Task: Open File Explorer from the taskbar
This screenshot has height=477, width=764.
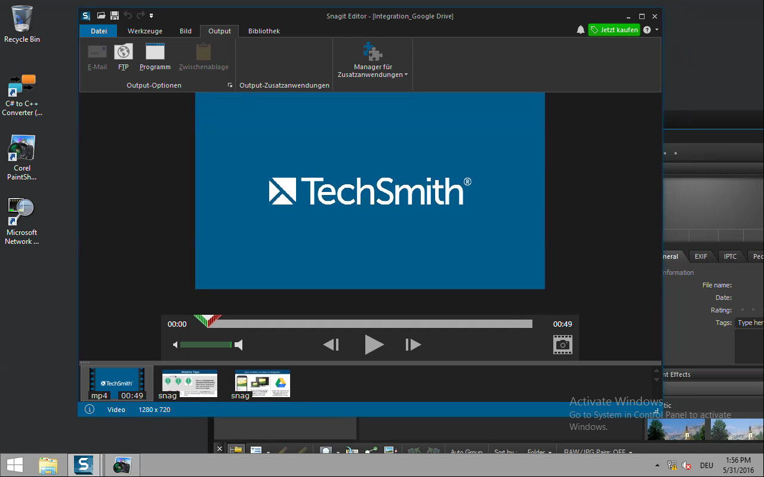Action: point(48,465)
